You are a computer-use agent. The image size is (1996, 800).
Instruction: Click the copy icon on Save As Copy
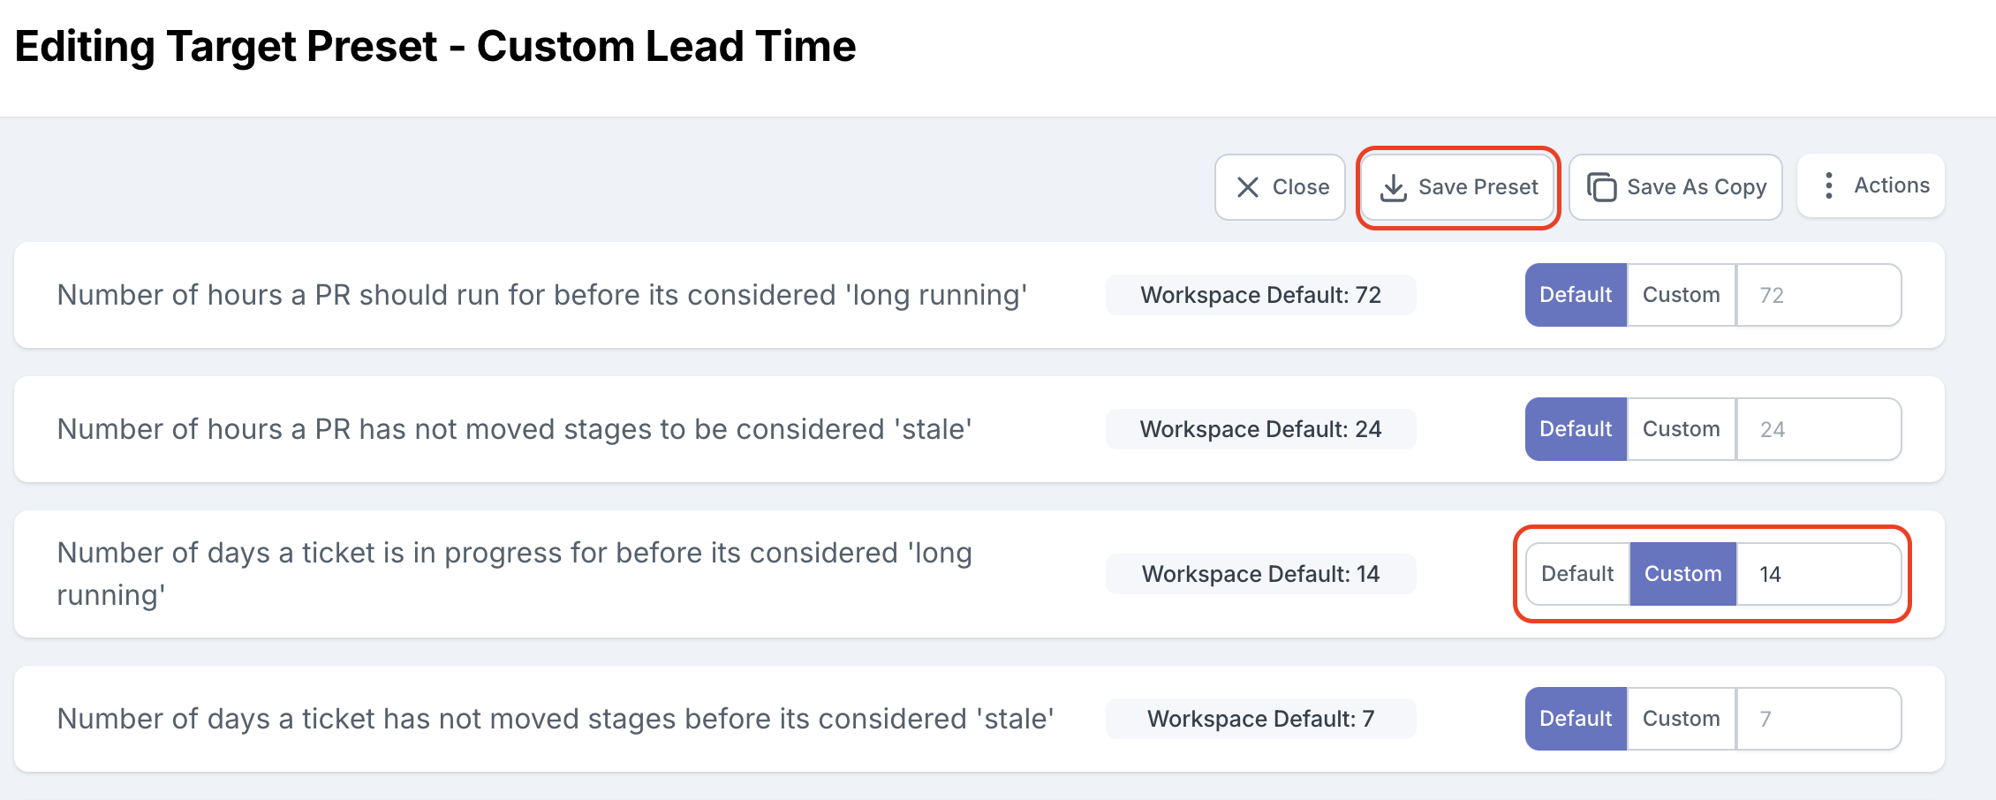coord(1601,187)
